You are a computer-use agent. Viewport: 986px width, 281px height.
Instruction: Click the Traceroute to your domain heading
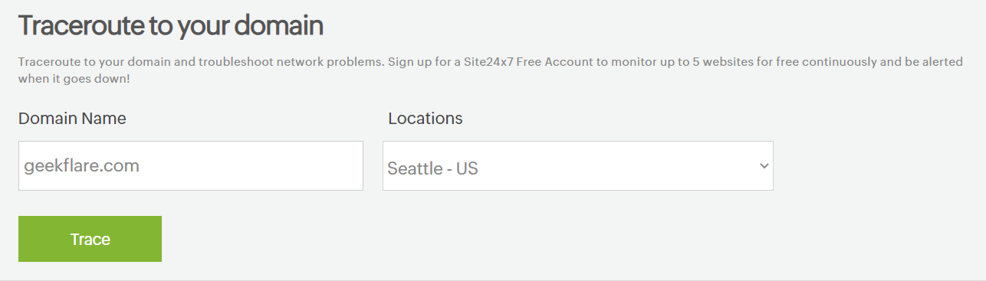coord(171,26)
